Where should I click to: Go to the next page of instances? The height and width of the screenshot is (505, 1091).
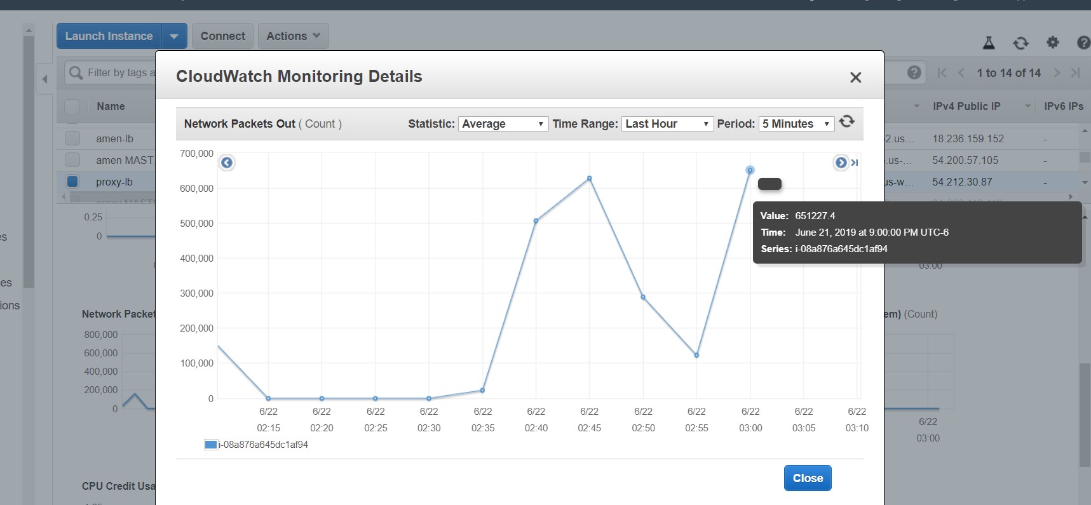[1057, 73]
